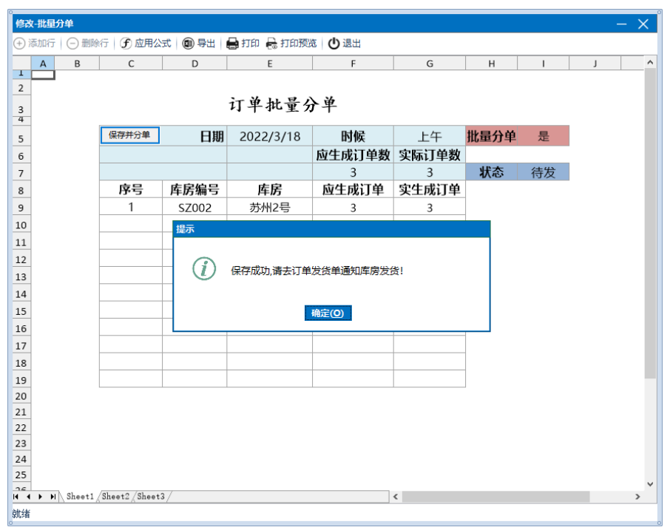Confirm the dialog with 确定(O) button
Screen dimensions: 670x530
328,313
